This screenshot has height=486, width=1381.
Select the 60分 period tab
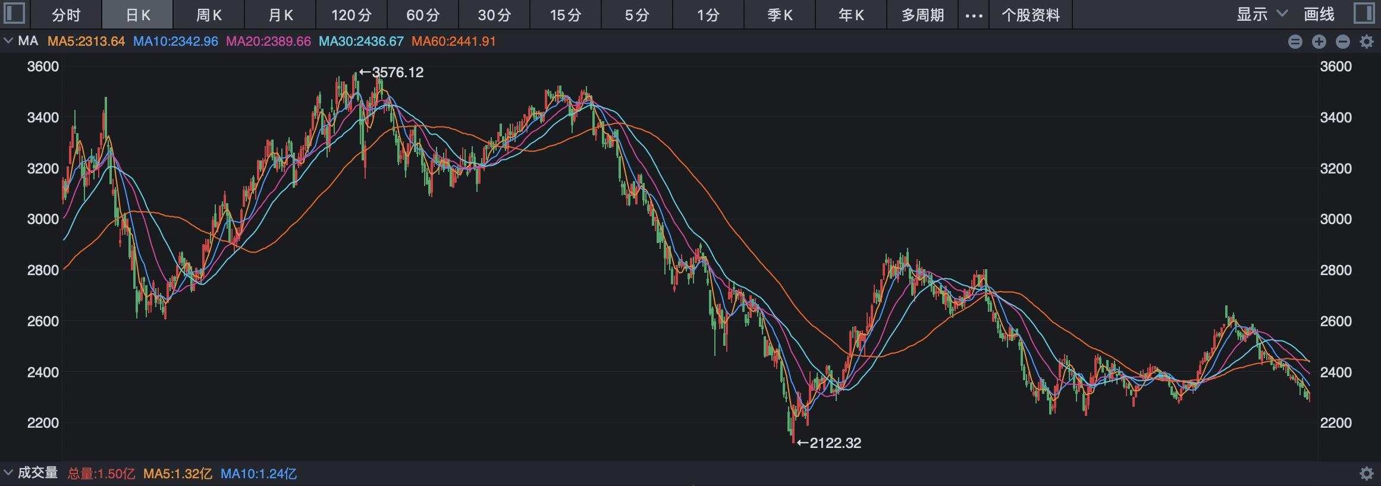tap(423, 15)
